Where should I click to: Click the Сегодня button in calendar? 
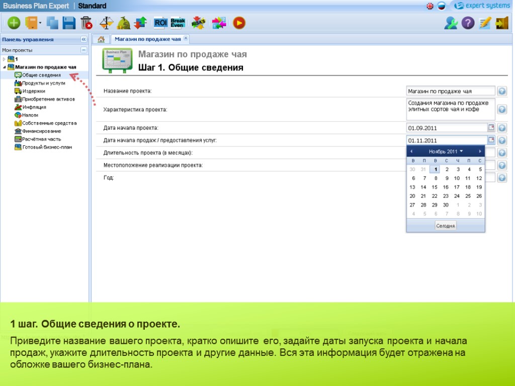point(446,226)
